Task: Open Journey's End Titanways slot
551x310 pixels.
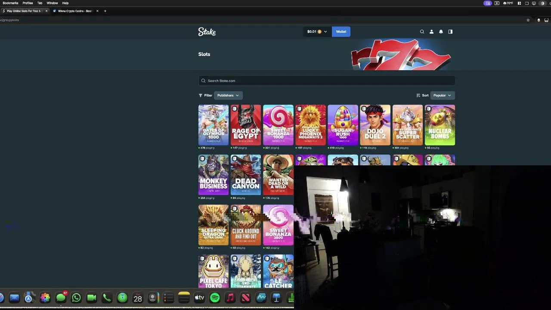Action: pos(246,272)
